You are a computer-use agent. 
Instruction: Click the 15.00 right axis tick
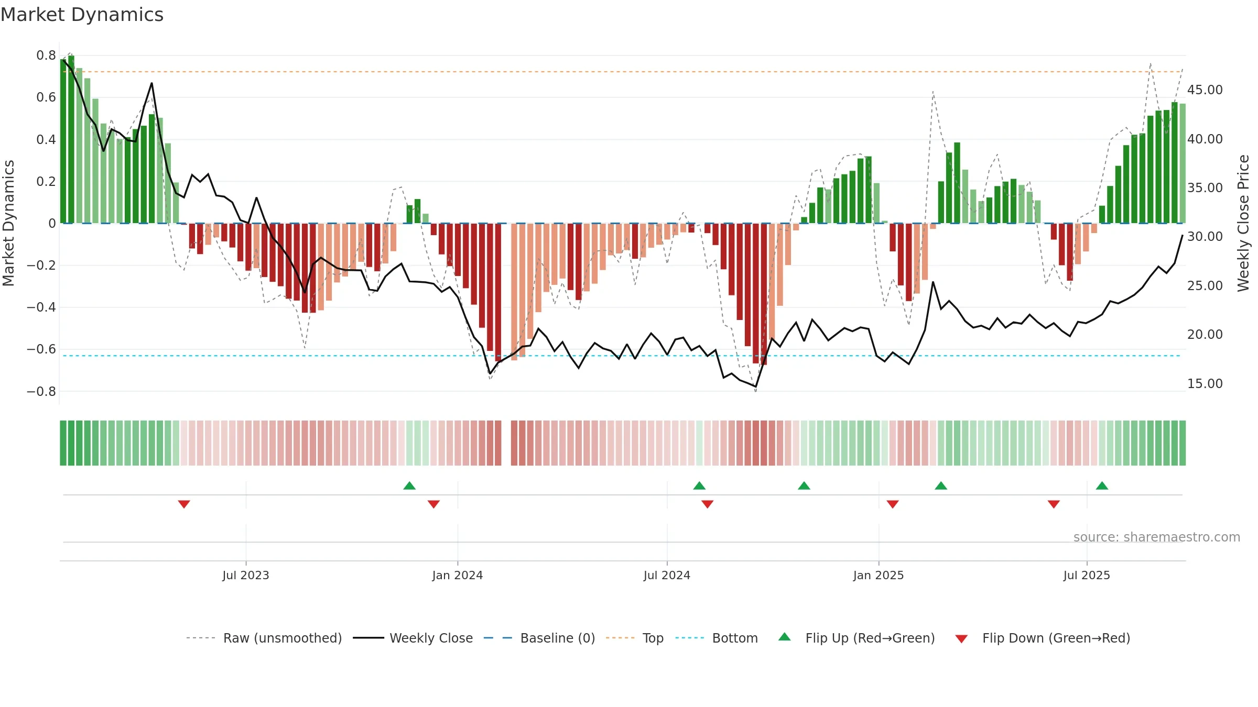1205,383
